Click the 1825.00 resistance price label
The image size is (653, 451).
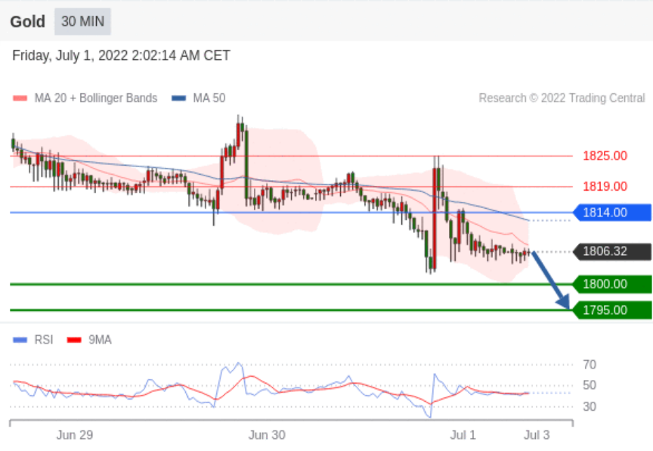tap(605, 156)
